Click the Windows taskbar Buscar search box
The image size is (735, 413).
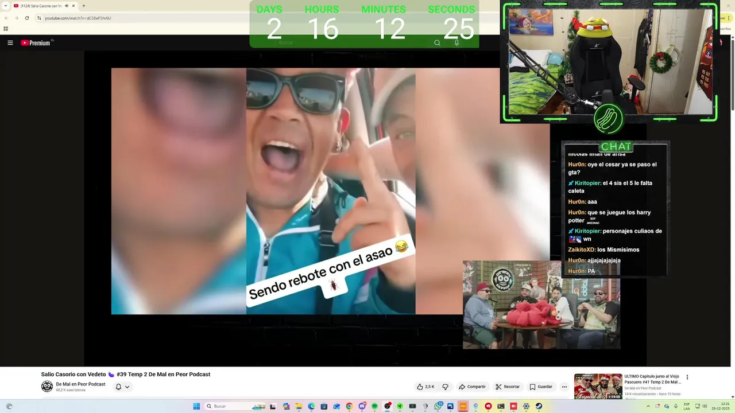coord(235,406)
